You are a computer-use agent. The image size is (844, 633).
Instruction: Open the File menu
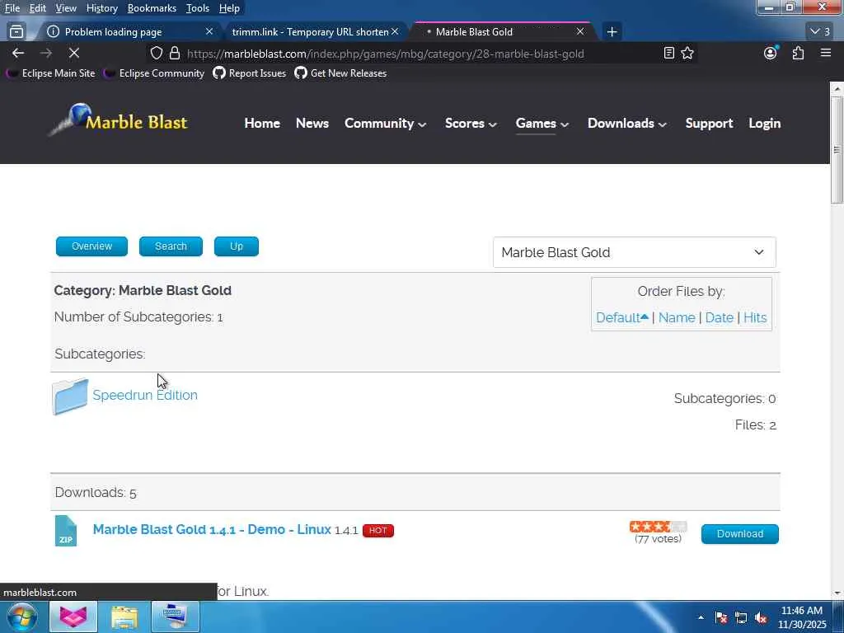(12, 8)
